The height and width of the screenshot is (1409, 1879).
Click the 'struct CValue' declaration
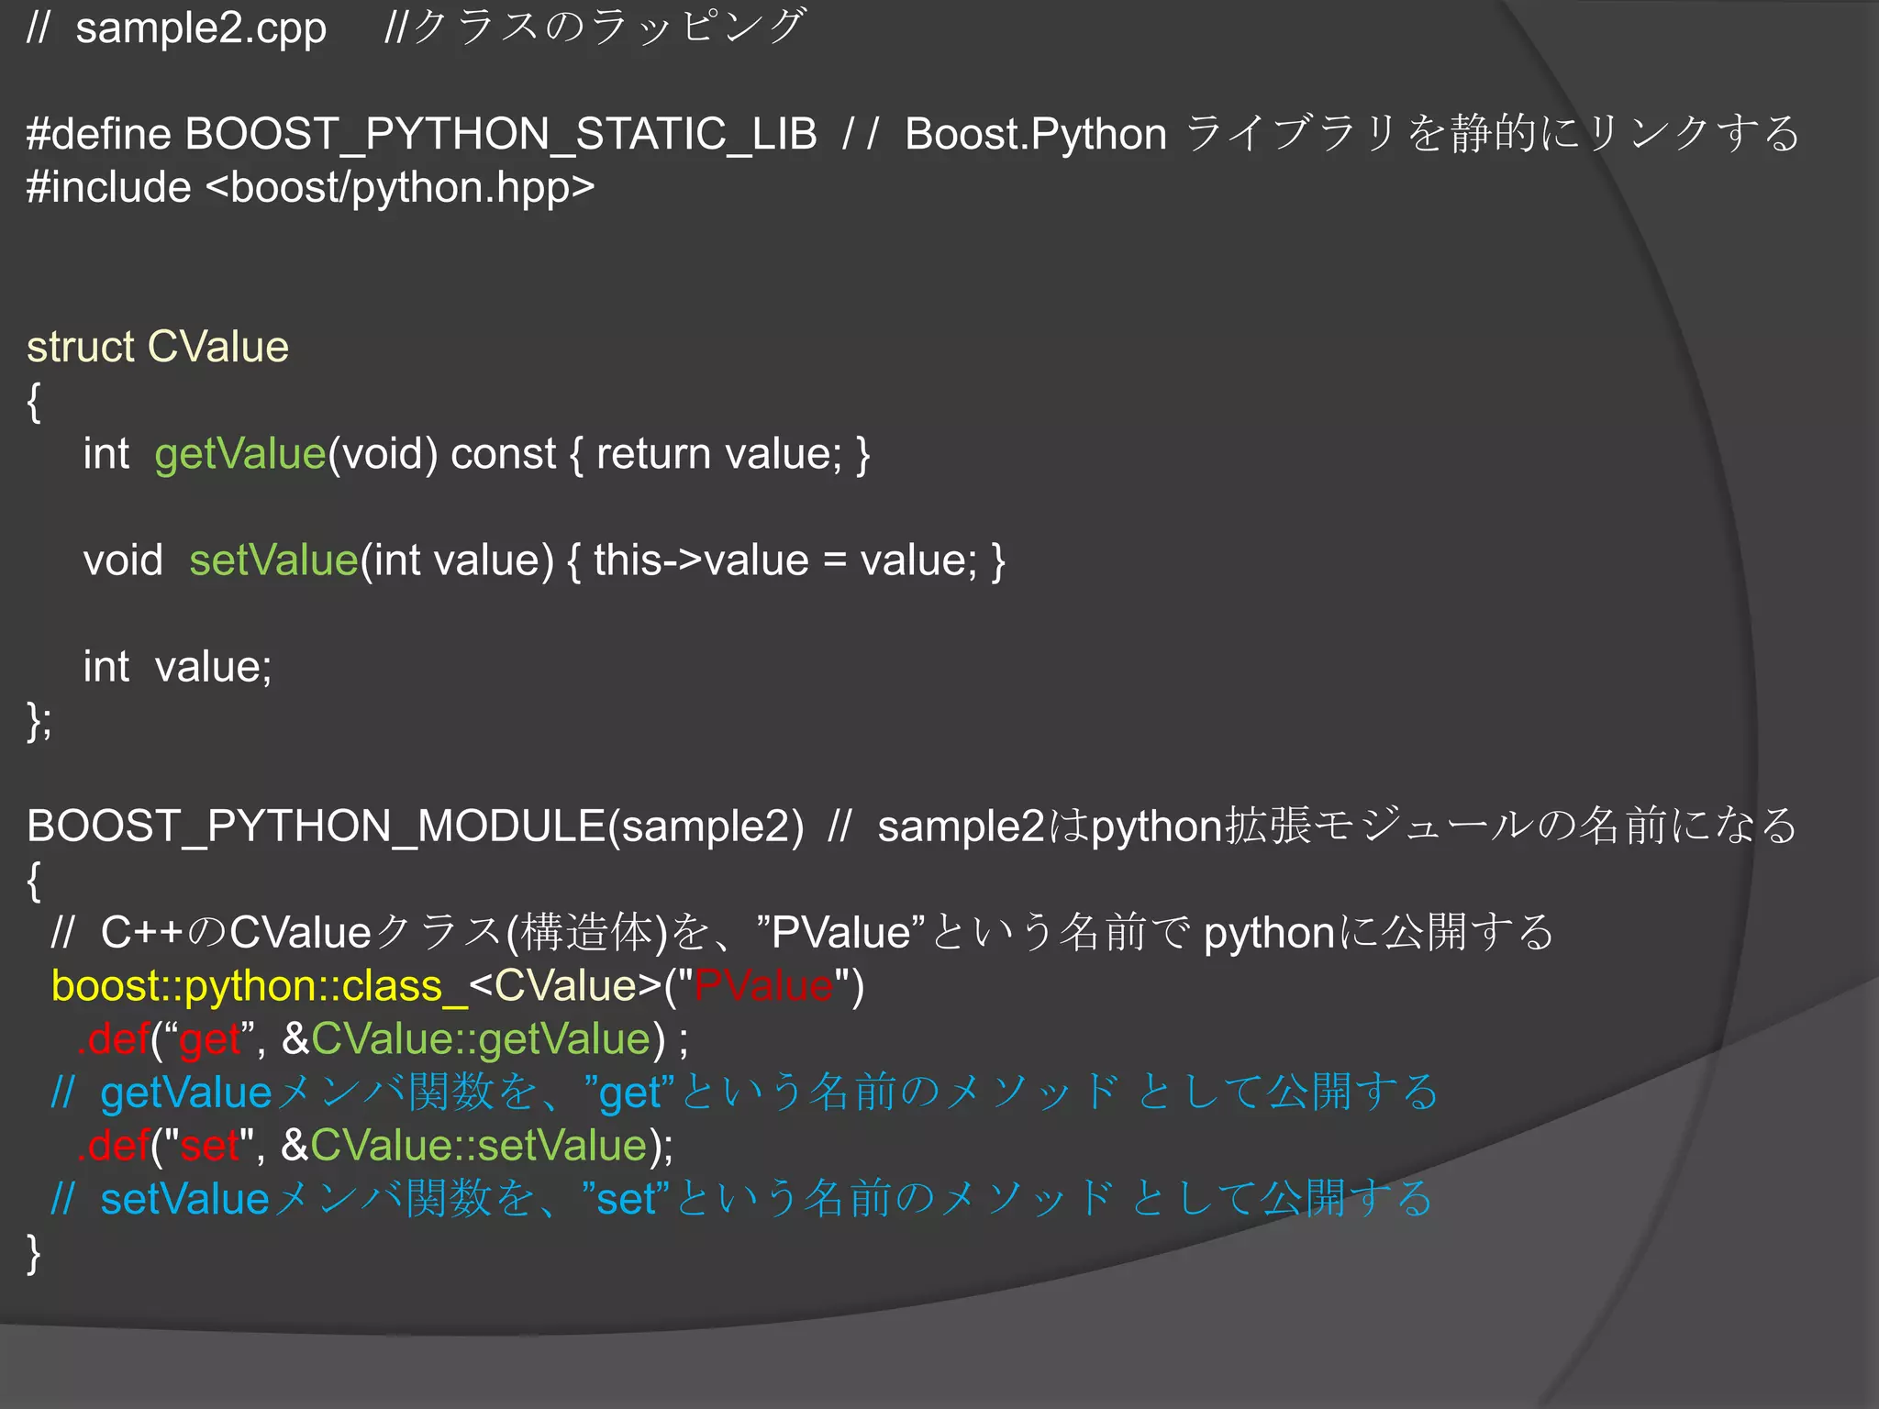(158, 347)
